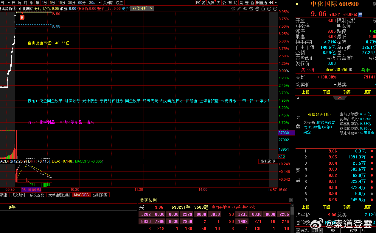
Task: Click the 竞 auction button
Action: pyautogui.click(x=241, y=3)
